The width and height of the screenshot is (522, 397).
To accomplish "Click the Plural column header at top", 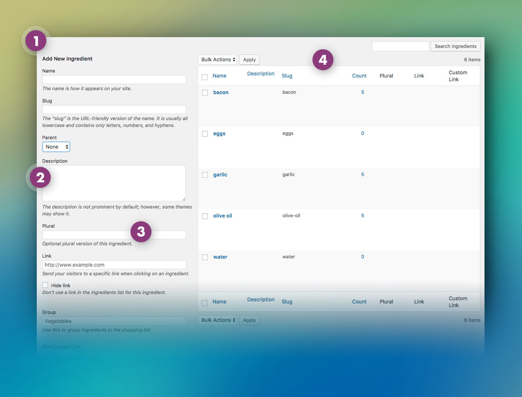I will coord(386,76).
